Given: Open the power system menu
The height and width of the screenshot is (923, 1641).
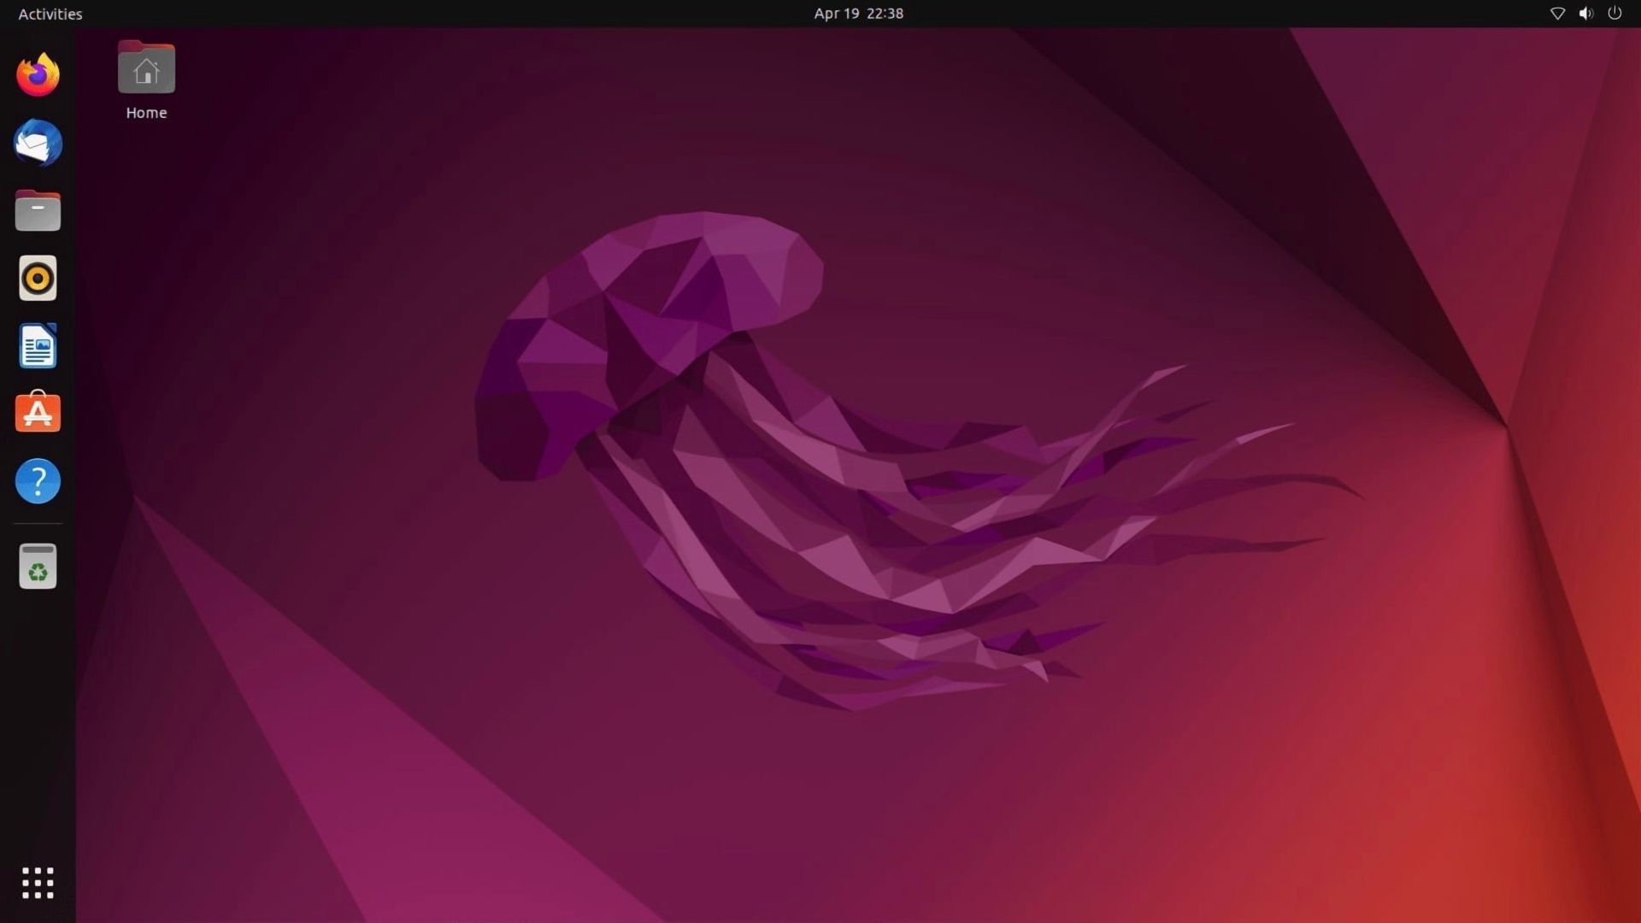Looking at the screenshot, I should tap(1615, 14).
